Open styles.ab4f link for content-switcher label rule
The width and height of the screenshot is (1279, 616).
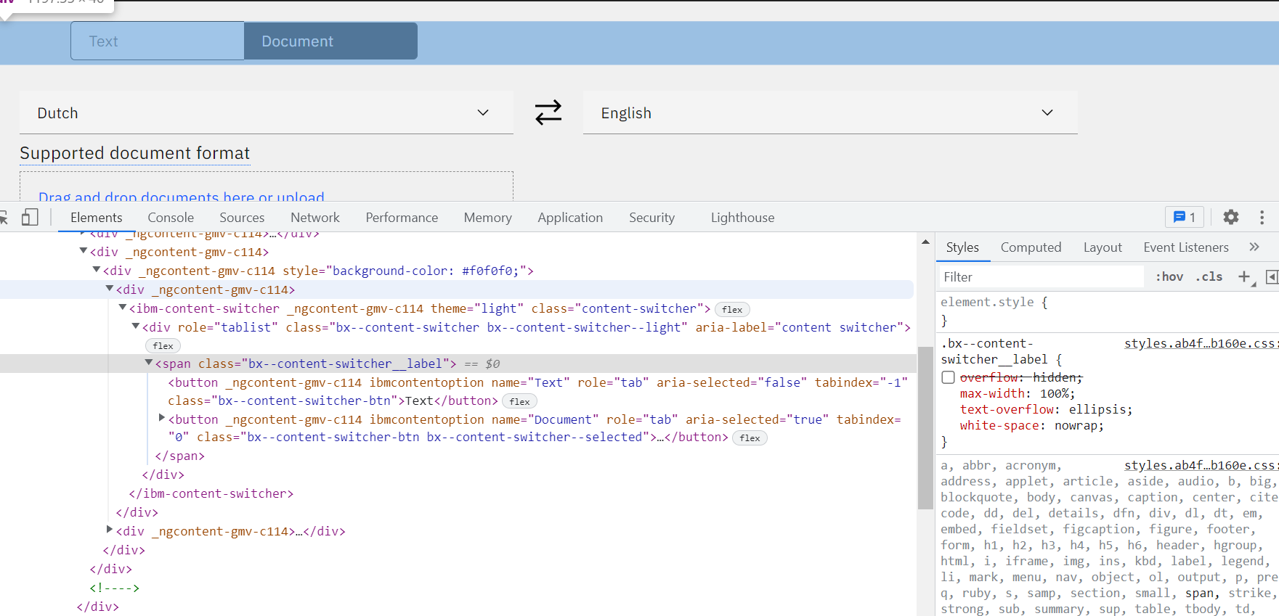[1201, 343]
